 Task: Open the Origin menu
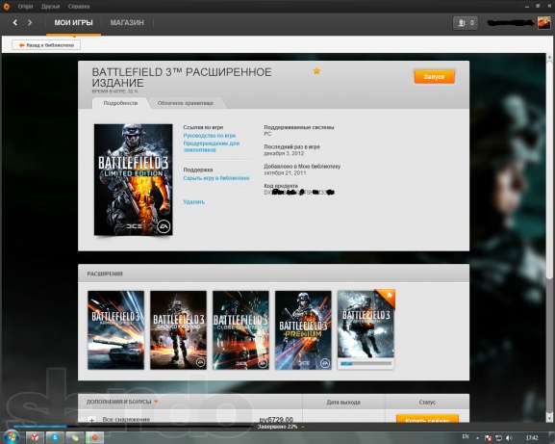[25, 7]
